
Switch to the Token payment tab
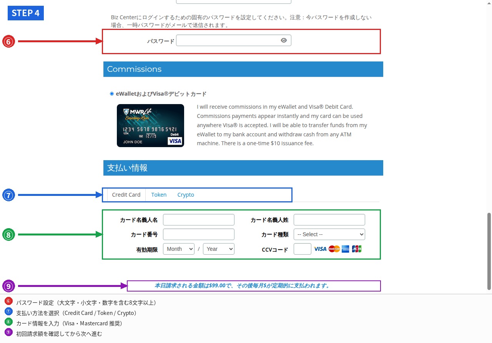pyautogui.click(x=159, y=195)
